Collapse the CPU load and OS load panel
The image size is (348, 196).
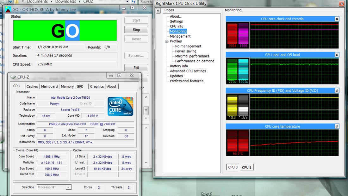click(x=337, y=55)
